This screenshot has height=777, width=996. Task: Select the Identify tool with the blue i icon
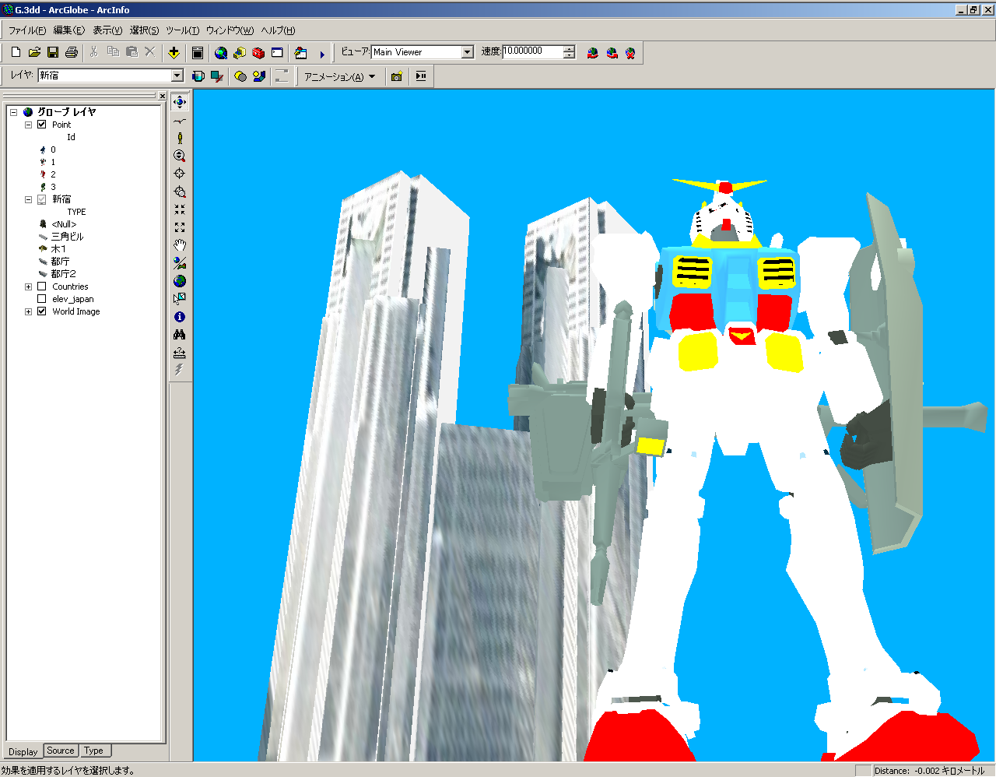[180, 317]
